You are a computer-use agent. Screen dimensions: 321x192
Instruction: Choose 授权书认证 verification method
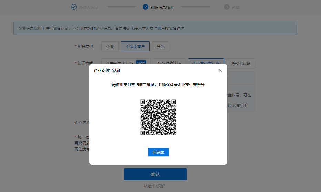[241, 63]
